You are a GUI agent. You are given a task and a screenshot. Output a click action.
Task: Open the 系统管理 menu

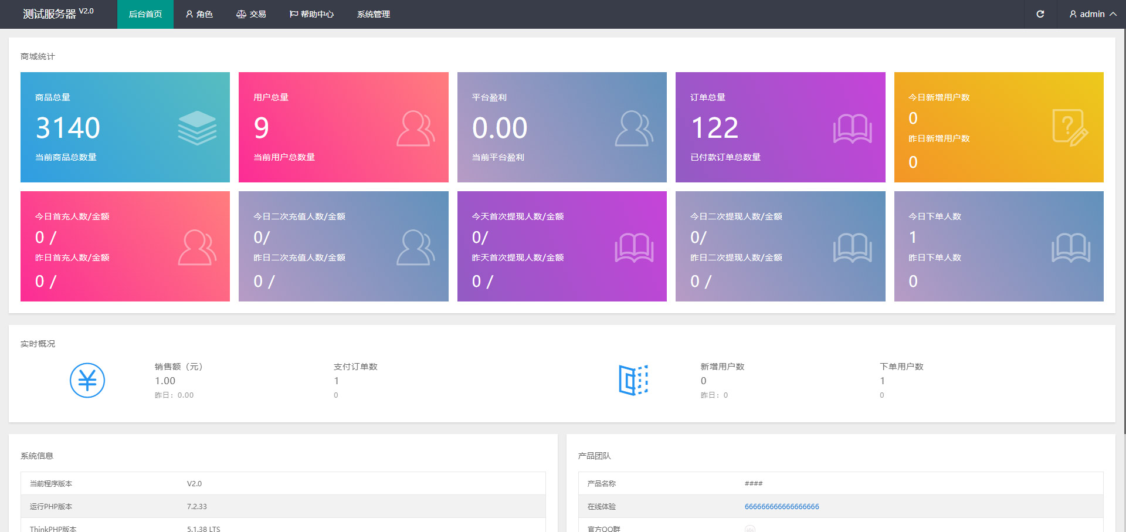pos(374,14)
